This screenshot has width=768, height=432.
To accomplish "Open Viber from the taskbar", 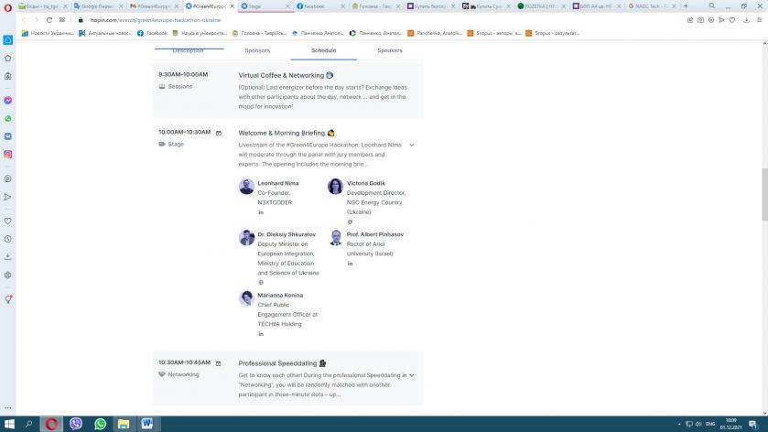I will [76, 424].
